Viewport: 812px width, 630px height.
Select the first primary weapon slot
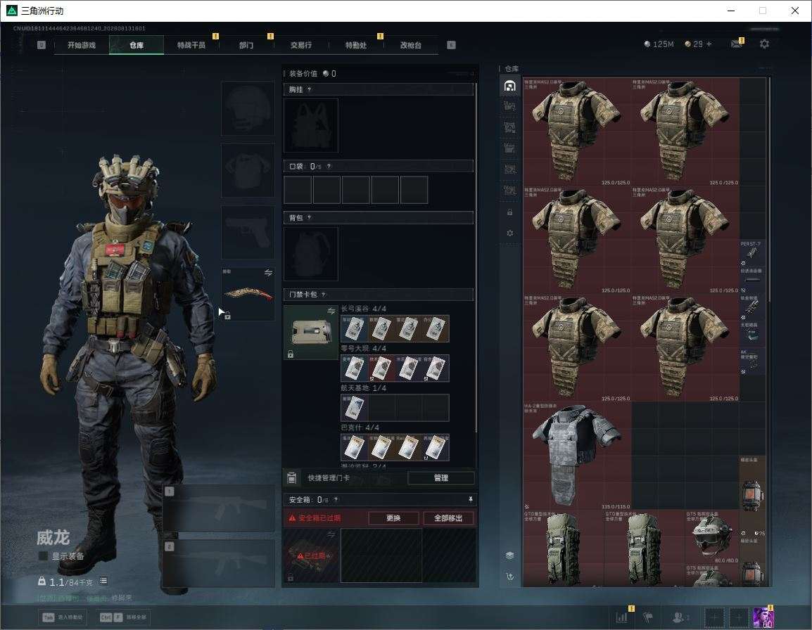219,508
